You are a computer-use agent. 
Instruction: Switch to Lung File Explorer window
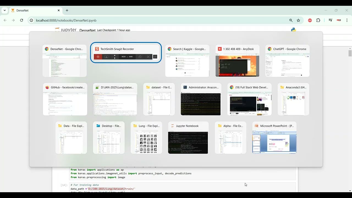click(146, 138)
